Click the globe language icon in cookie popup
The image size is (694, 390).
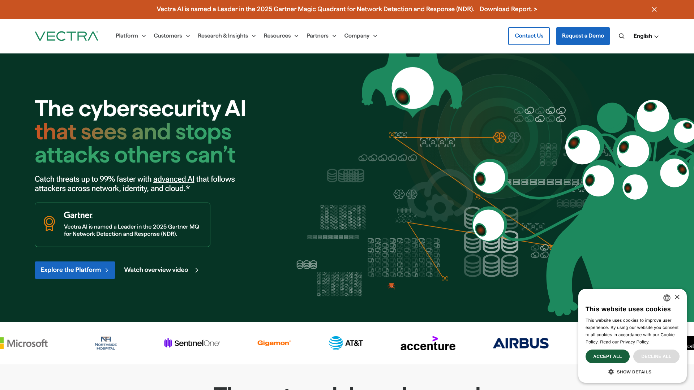[667, 298]
